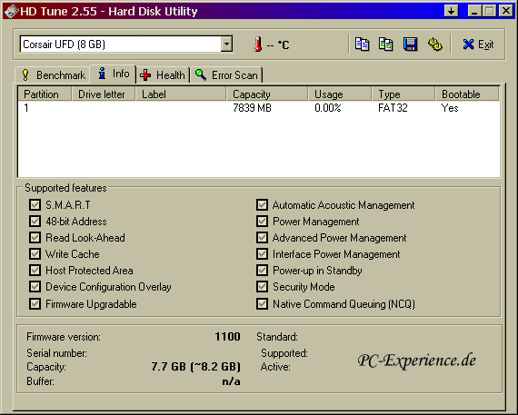Toggle the 48-bit Address checkbox
Screen dimensions: 518x415
tap(35, 221)
